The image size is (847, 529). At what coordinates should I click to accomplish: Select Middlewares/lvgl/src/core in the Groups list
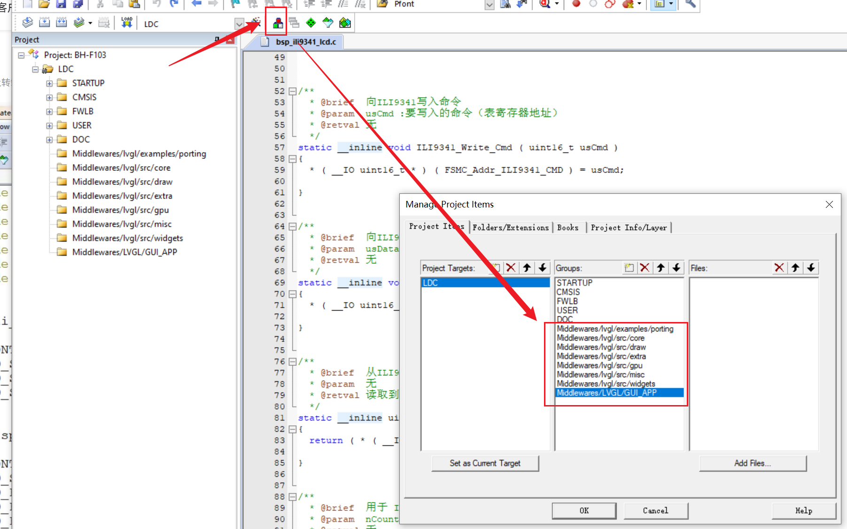click(x=600, y=338)
